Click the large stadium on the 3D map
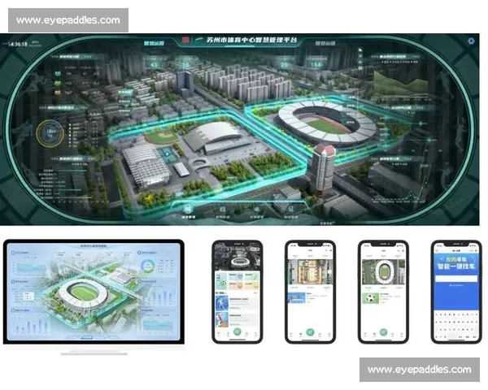 point(327,123)
